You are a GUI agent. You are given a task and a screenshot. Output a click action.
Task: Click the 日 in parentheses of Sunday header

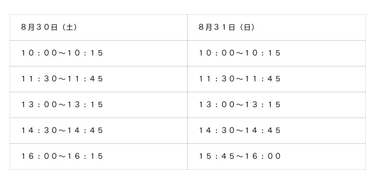click(247, 27)
